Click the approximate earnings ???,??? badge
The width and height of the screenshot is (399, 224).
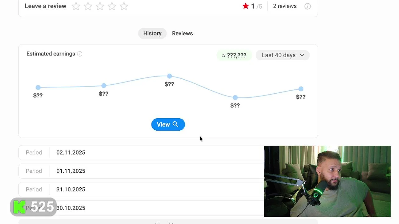pyautogui.click(x=234, y=55)
